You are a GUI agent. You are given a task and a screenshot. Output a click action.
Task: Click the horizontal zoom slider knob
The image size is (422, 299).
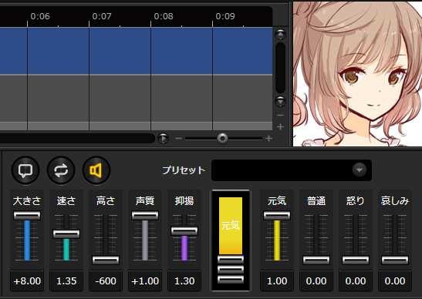(x=222, y=139)
